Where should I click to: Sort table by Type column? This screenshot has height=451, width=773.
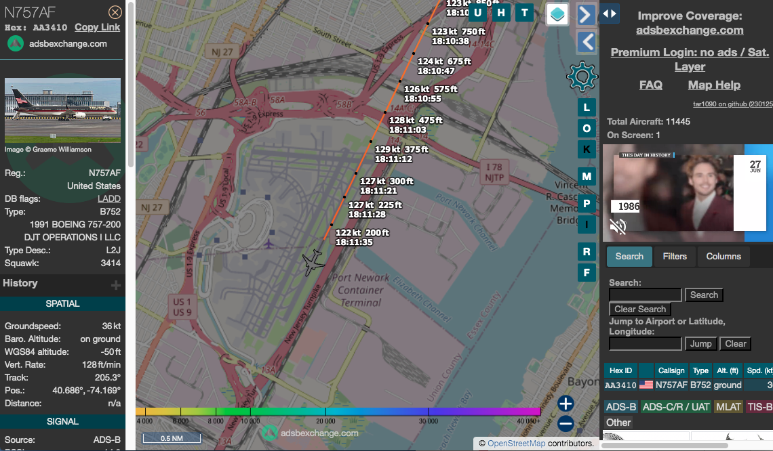(x=700, y=370)
